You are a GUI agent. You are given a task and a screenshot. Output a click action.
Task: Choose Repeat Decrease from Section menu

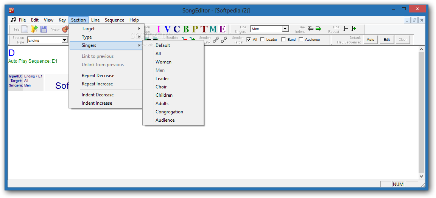point(106,76)
